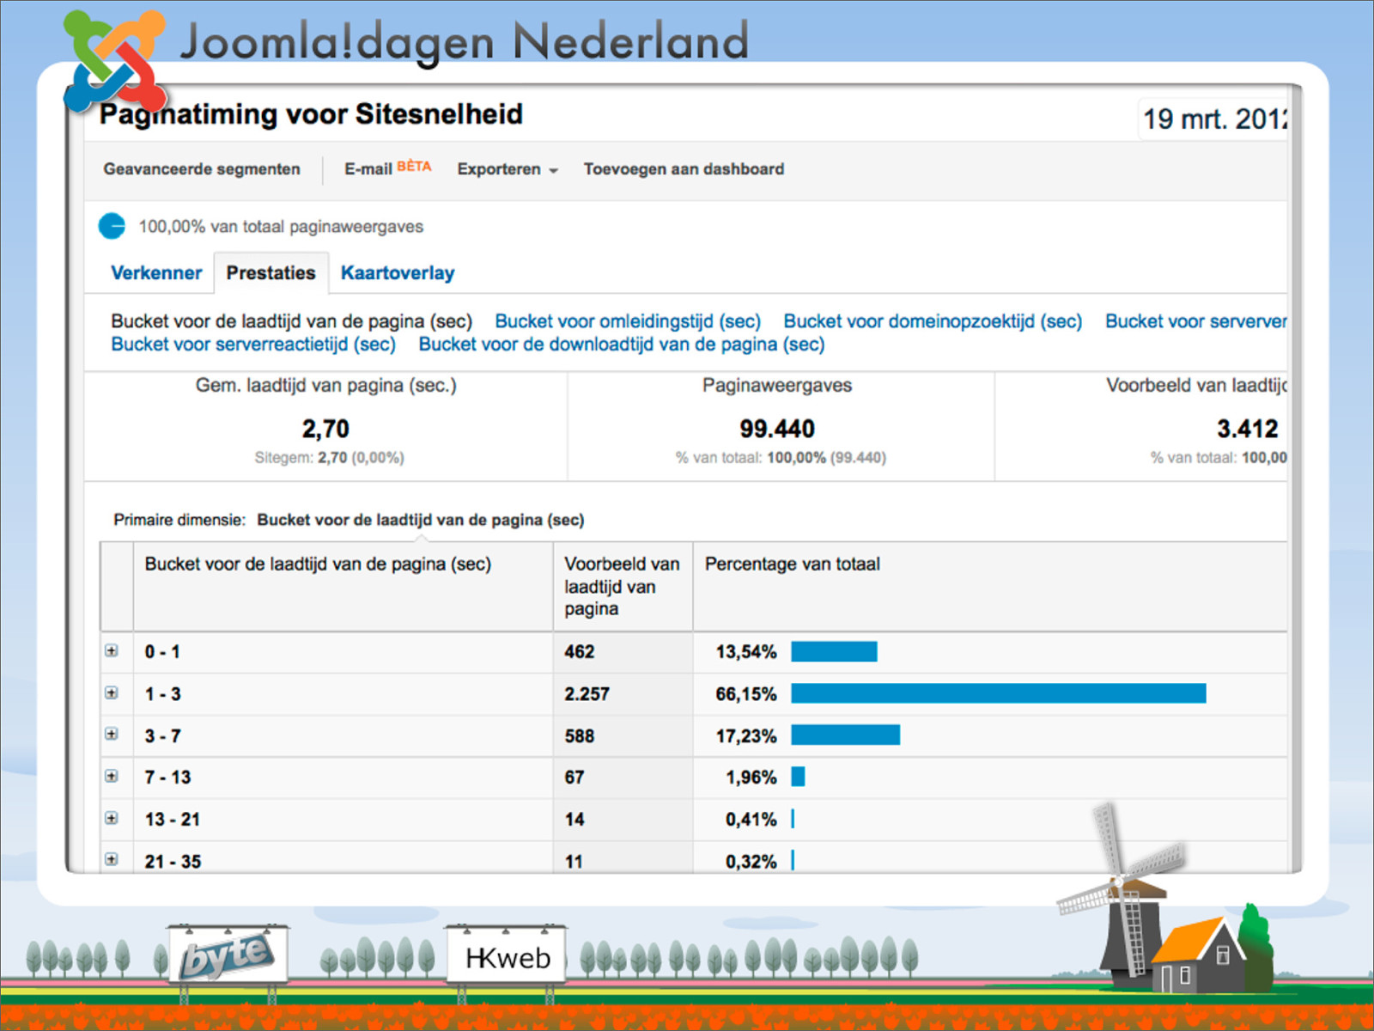Expand the 0 - 1 bucket row
Screen dimensions: 1374x1031
(112, 650)
